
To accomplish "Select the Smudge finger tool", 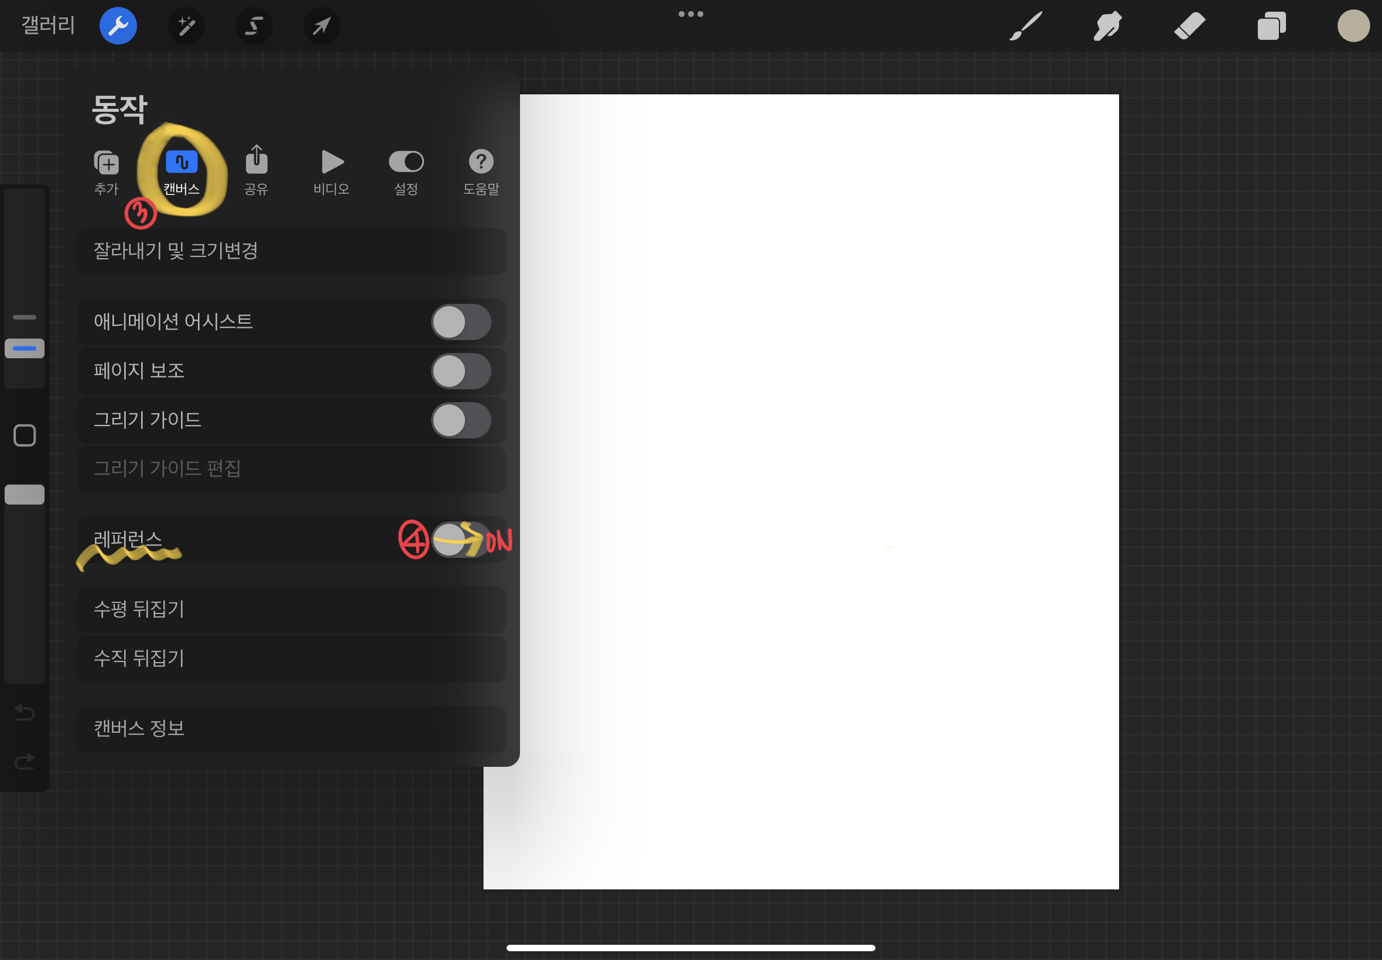I will coord(1107,26).
